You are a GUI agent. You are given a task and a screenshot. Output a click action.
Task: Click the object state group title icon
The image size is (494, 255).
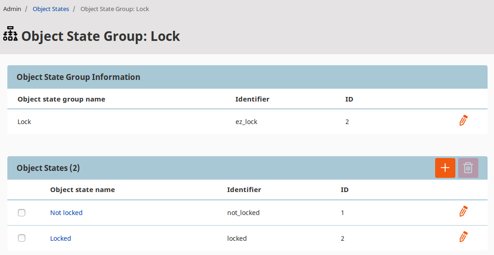coord(10,34)
